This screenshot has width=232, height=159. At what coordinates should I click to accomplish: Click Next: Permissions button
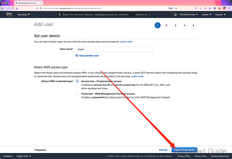tap(184, 150)
